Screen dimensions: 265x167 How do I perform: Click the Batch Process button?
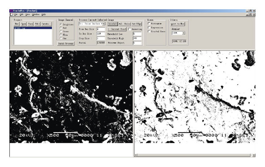point(66,44)
